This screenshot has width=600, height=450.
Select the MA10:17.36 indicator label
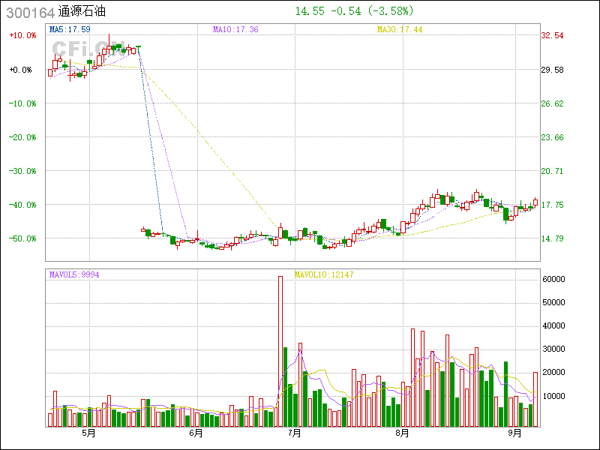click(235, 29)
